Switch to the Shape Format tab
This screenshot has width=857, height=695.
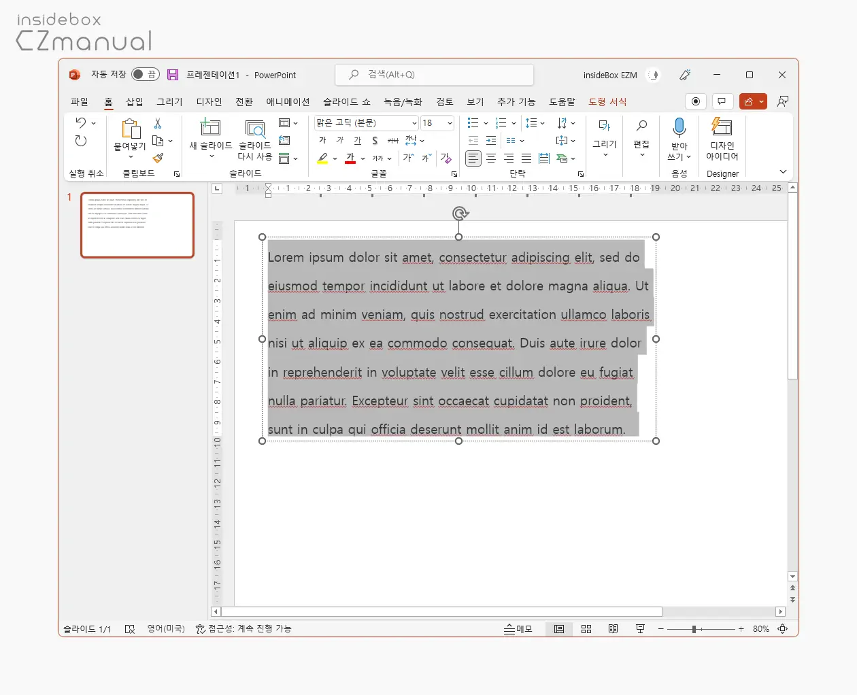607,102
